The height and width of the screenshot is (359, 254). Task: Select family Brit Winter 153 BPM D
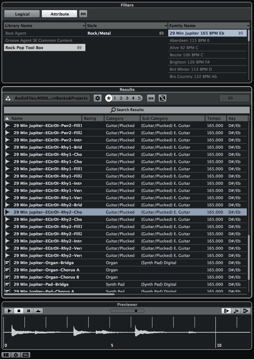[x=208, y=69]
